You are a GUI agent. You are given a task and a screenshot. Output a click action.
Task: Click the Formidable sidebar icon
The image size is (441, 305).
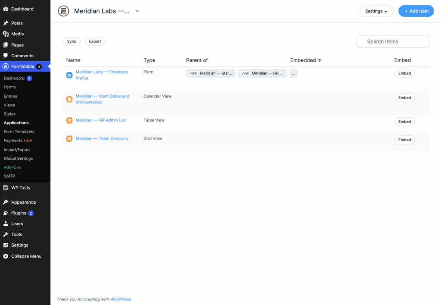point(6,66)
